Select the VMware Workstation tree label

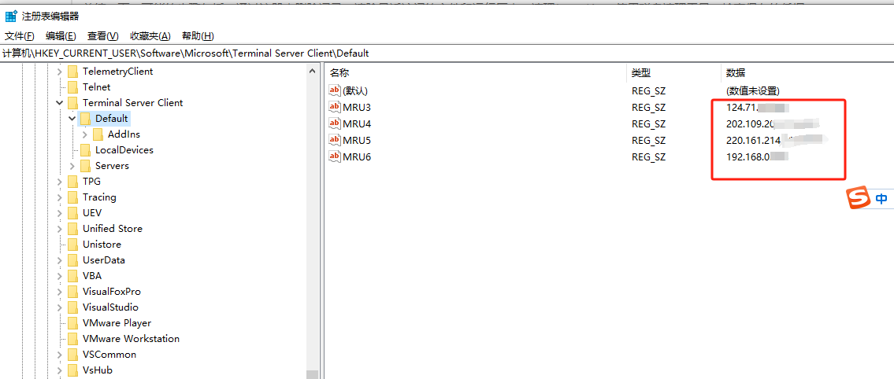coord(131,339)
